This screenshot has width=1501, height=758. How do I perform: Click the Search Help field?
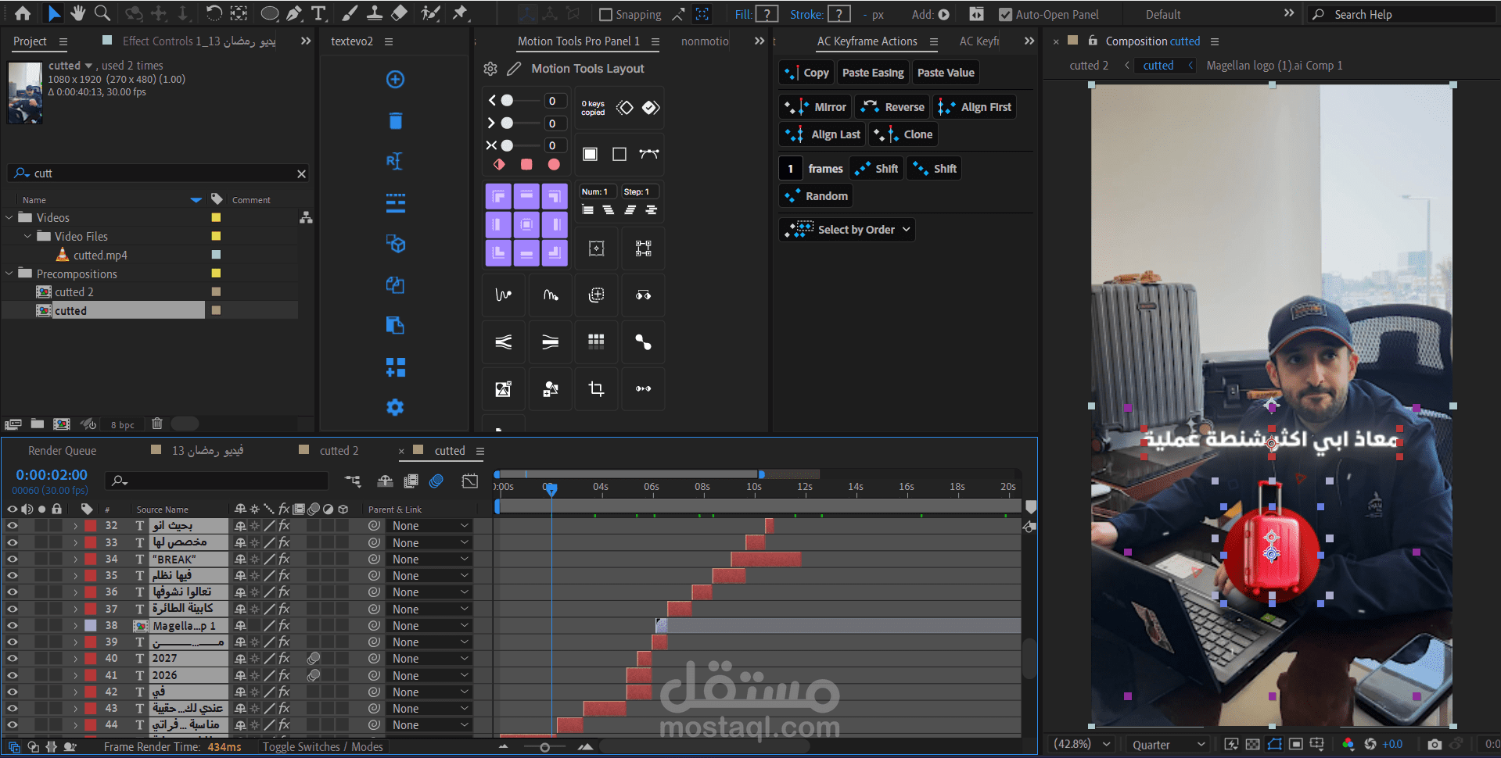[x=1401, y=14]
